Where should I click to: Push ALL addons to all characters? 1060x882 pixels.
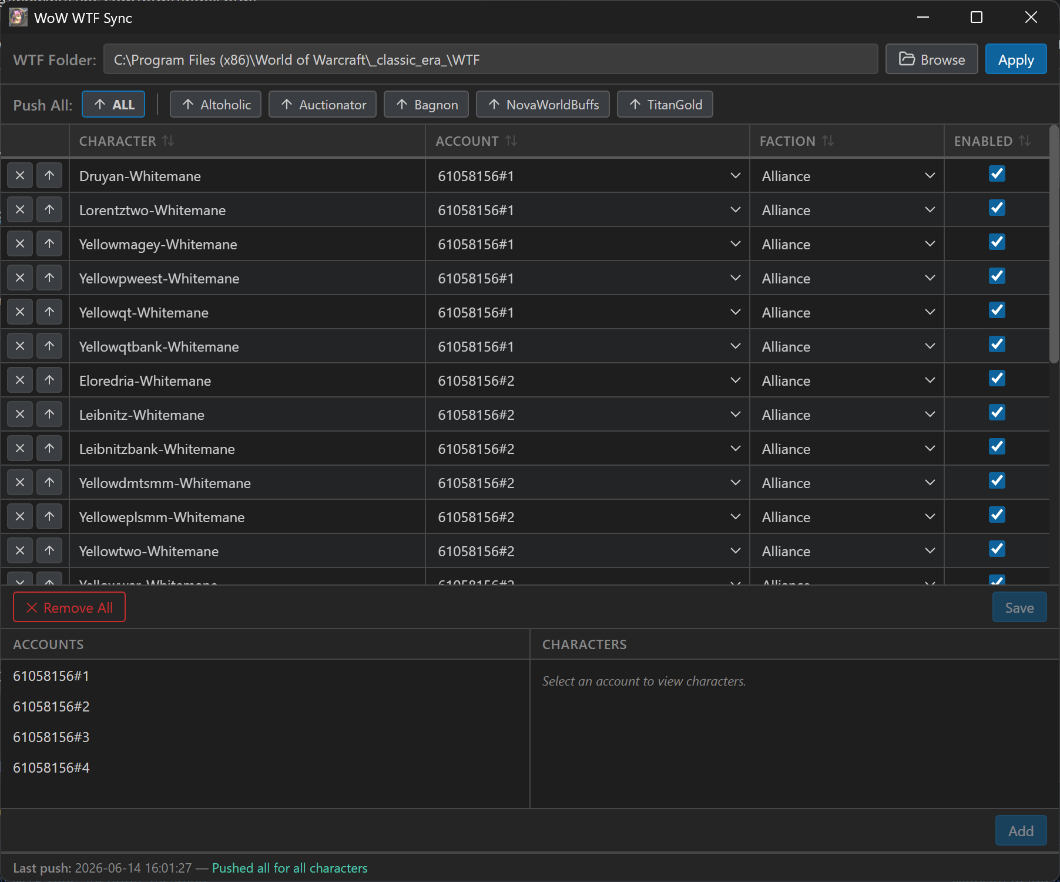tap(113, 105)
